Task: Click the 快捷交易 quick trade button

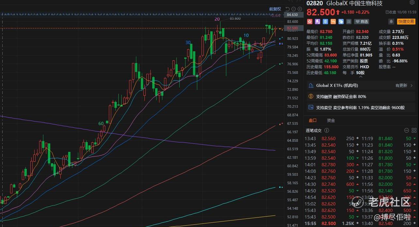Action: pos(406,22)
